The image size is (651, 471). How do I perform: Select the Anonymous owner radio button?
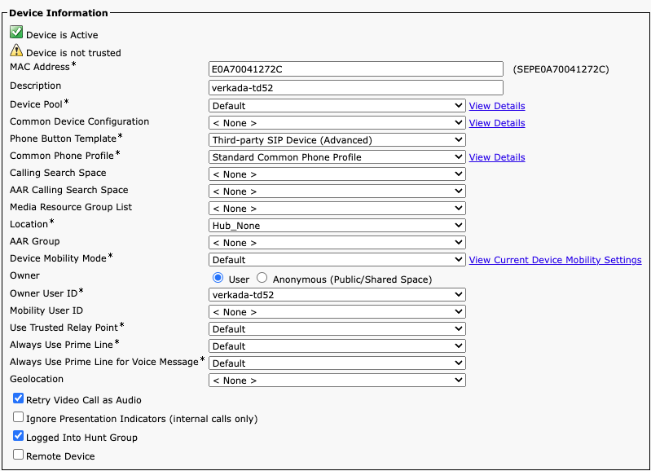(x=262, y=278)
